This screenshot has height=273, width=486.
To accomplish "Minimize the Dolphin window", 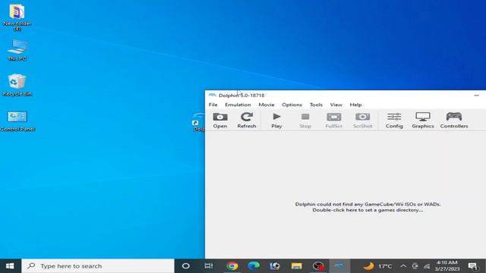I will (476, 96).
